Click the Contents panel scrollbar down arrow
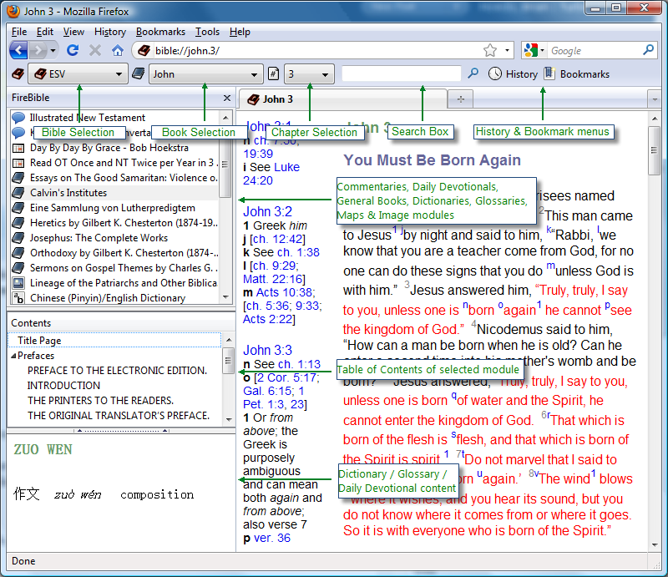 click(228, 419)
